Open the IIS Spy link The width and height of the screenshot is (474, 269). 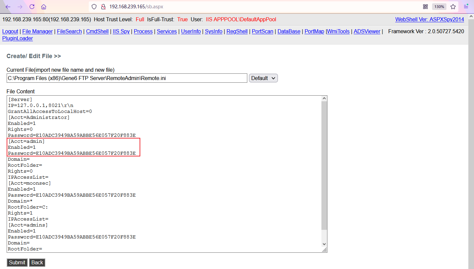pyautogui.click(x=121, y=32)
